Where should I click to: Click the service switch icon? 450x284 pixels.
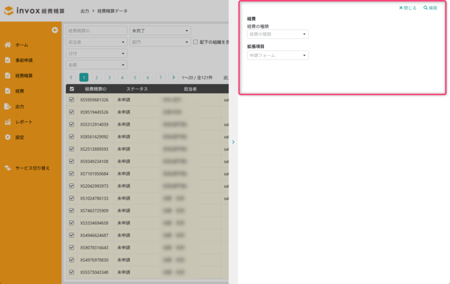[8, 168]
